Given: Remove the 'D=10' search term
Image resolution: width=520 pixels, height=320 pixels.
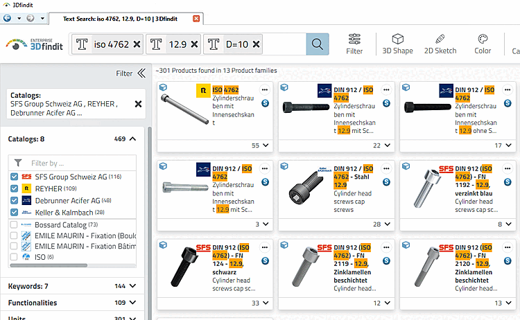Looking at the screenshot, I should tap(256, 44).
